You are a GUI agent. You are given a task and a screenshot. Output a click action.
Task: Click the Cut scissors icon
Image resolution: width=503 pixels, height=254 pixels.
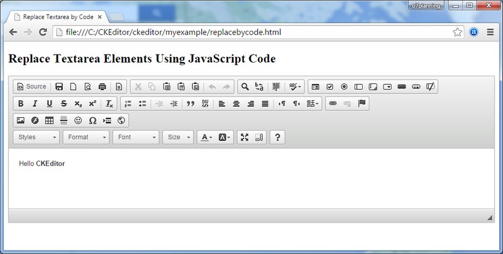[138, 87]
